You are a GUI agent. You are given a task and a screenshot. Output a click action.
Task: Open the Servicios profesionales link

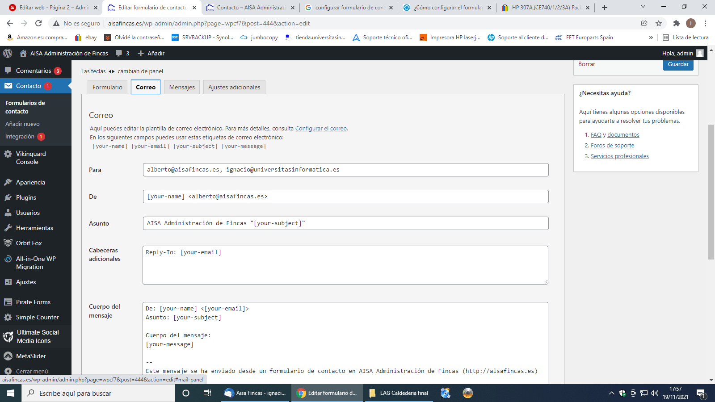[x=619, y=156]
